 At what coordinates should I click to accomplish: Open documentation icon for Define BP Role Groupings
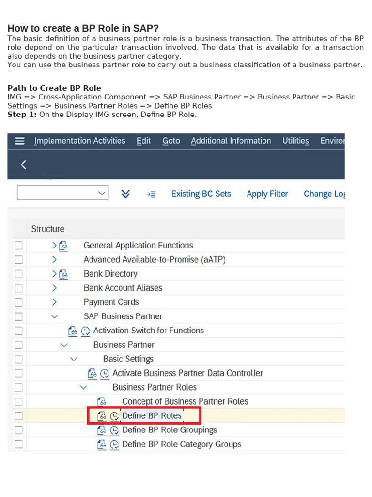(x=102, y=431)
